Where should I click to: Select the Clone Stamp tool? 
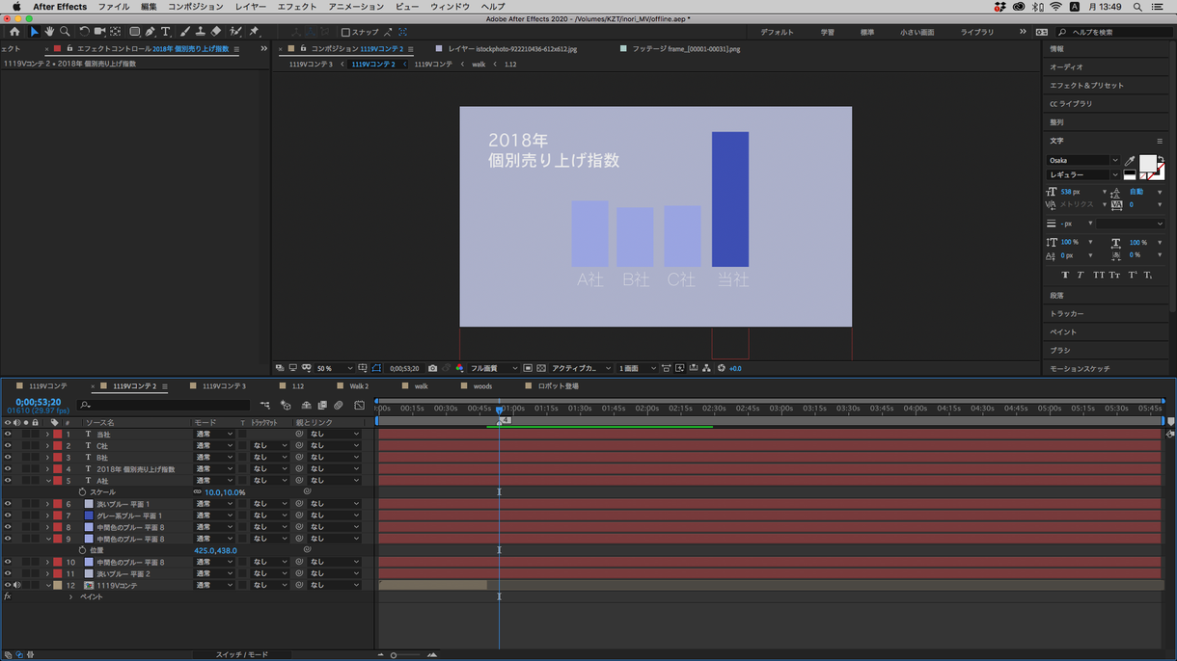(201, 32)
